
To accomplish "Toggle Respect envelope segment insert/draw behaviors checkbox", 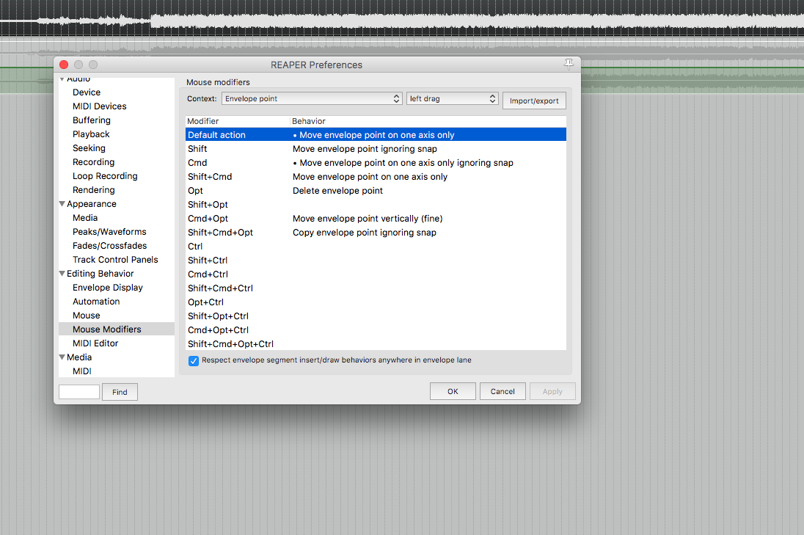I will 194,360.
